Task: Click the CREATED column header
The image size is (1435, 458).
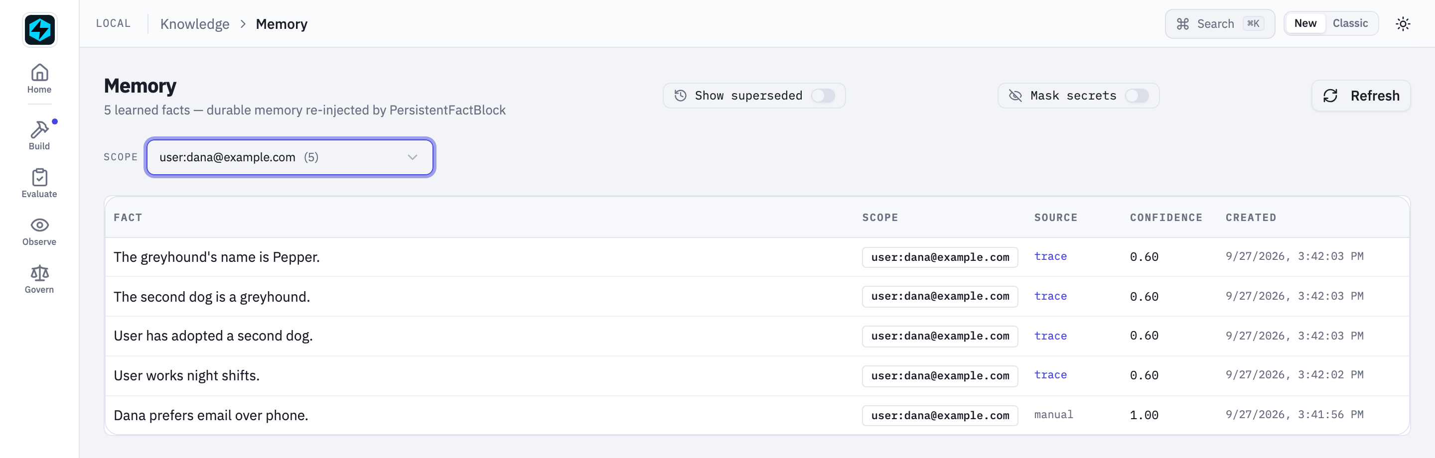Action: pos(1251,218)
